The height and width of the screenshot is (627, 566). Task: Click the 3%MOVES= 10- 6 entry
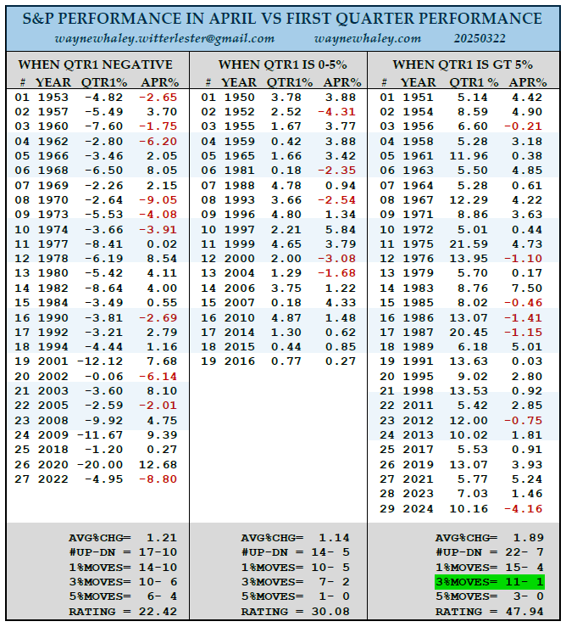tap(123, 582)
